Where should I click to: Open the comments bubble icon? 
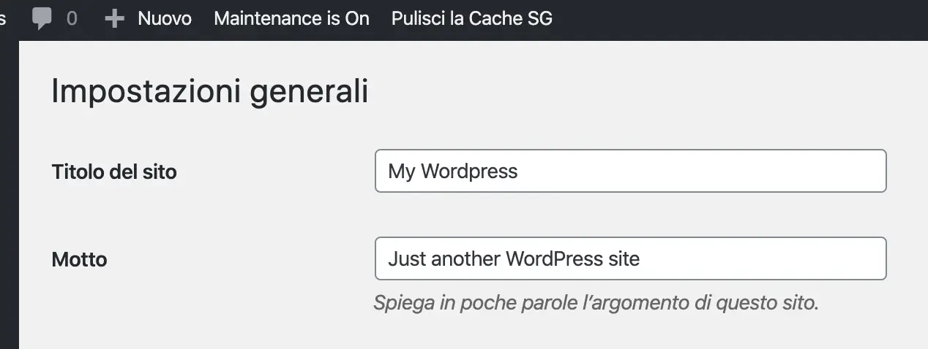tap(42, 18)
